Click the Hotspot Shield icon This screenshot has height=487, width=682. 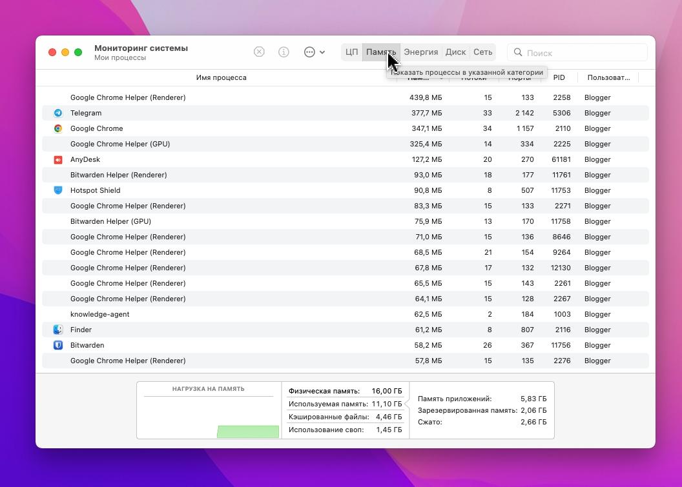[58, 190]
